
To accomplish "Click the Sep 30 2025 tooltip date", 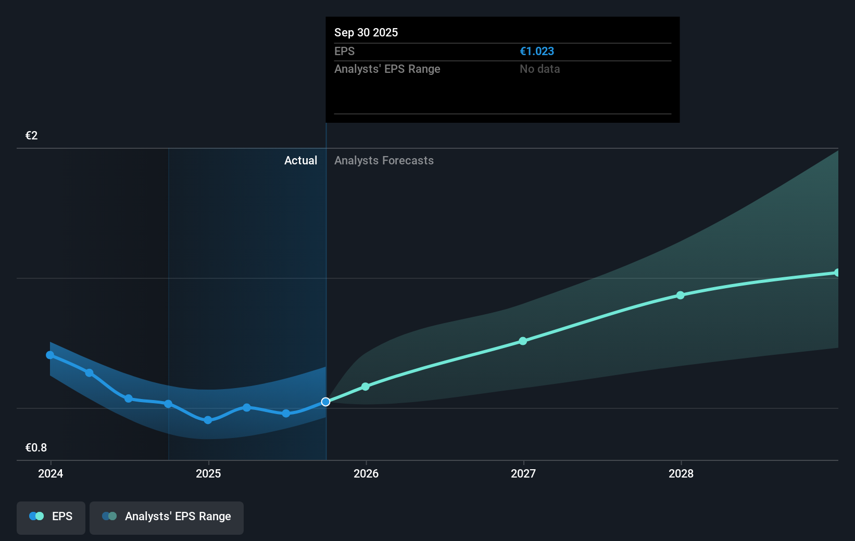I will (366, 33).
